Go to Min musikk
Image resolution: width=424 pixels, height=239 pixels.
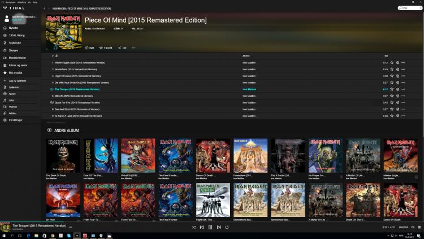click(16, 72)
